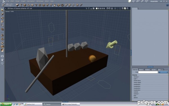Click the Find input field
Image resolution: width=169 pixels, height=106 pixels.
[148, 72]
